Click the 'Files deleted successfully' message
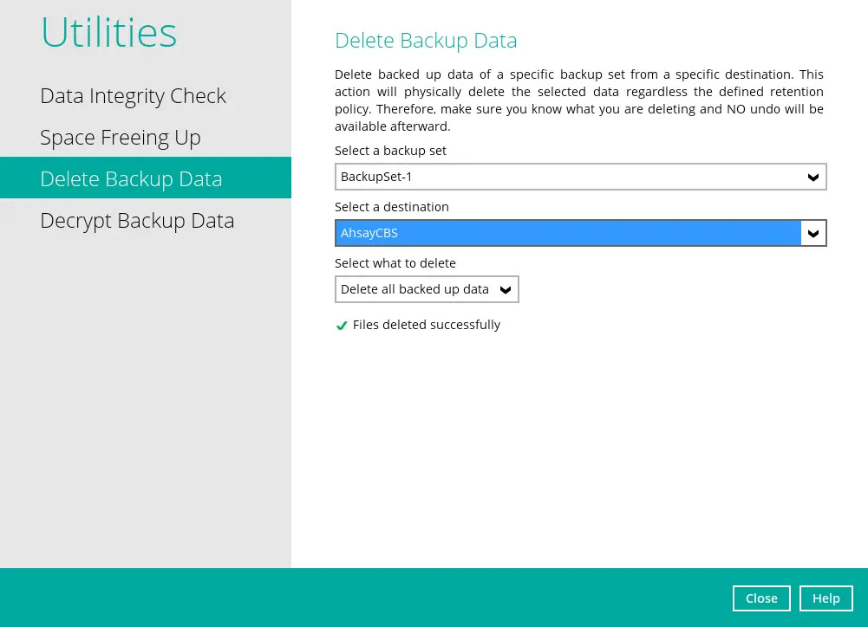The width and height of the screenshot is (868, 627). [427, 325]
